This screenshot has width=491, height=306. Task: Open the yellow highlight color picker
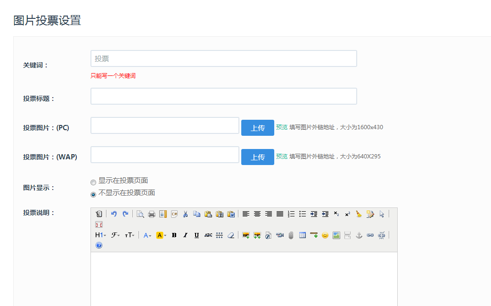click(x=161, y=235)
